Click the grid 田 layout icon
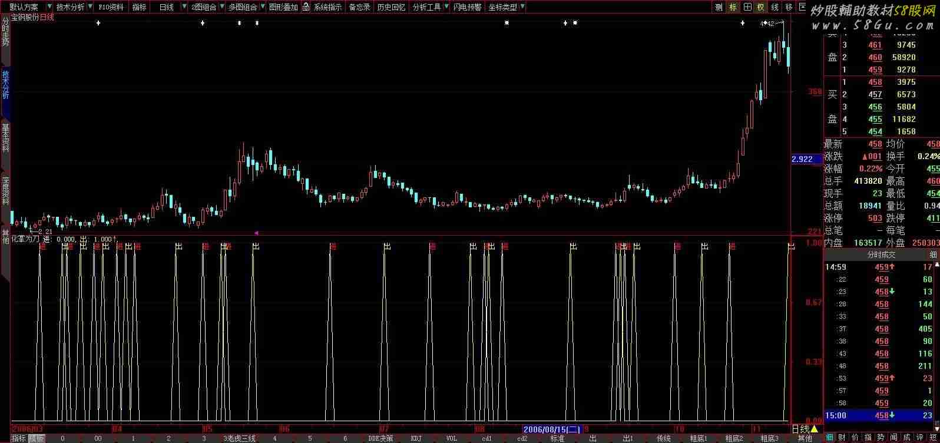940x443 pixels. 747,7
